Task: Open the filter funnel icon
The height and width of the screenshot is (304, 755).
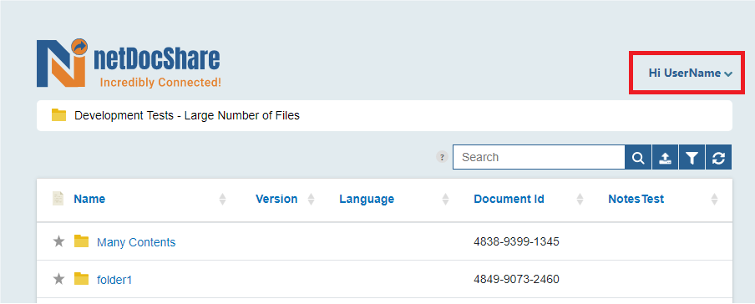Action: pyautogui.click(x=692, y=158)
